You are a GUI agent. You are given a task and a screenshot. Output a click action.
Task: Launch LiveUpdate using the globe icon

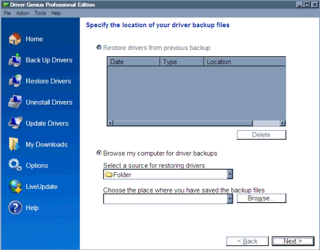(x=15, y=186)
